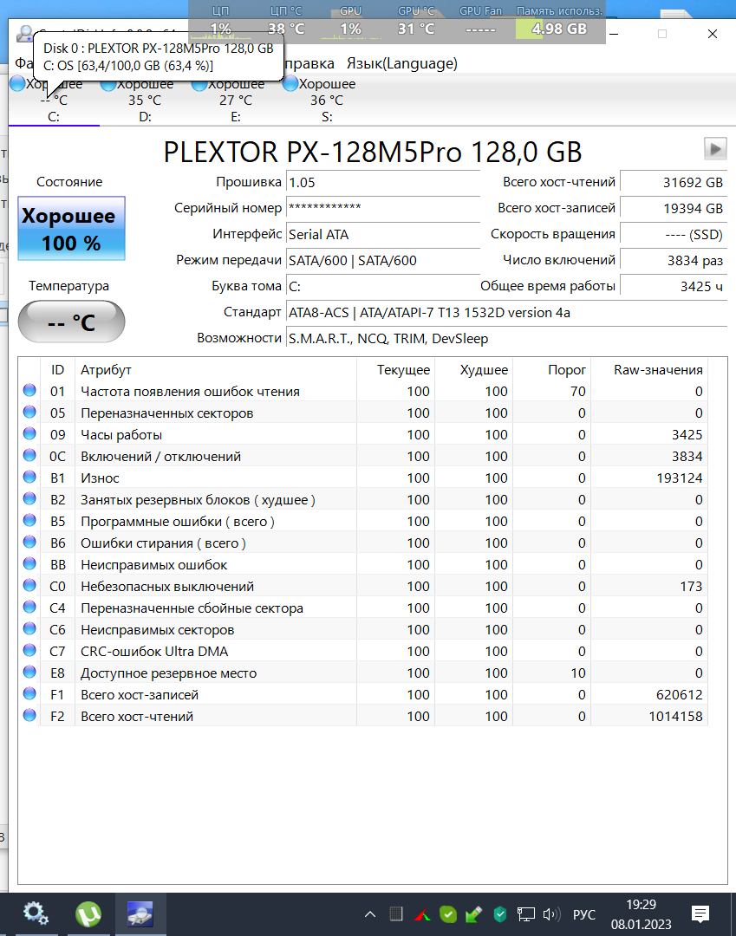Click the status circle for attribute 05
736x936 pixels.
tap(29, 412)
